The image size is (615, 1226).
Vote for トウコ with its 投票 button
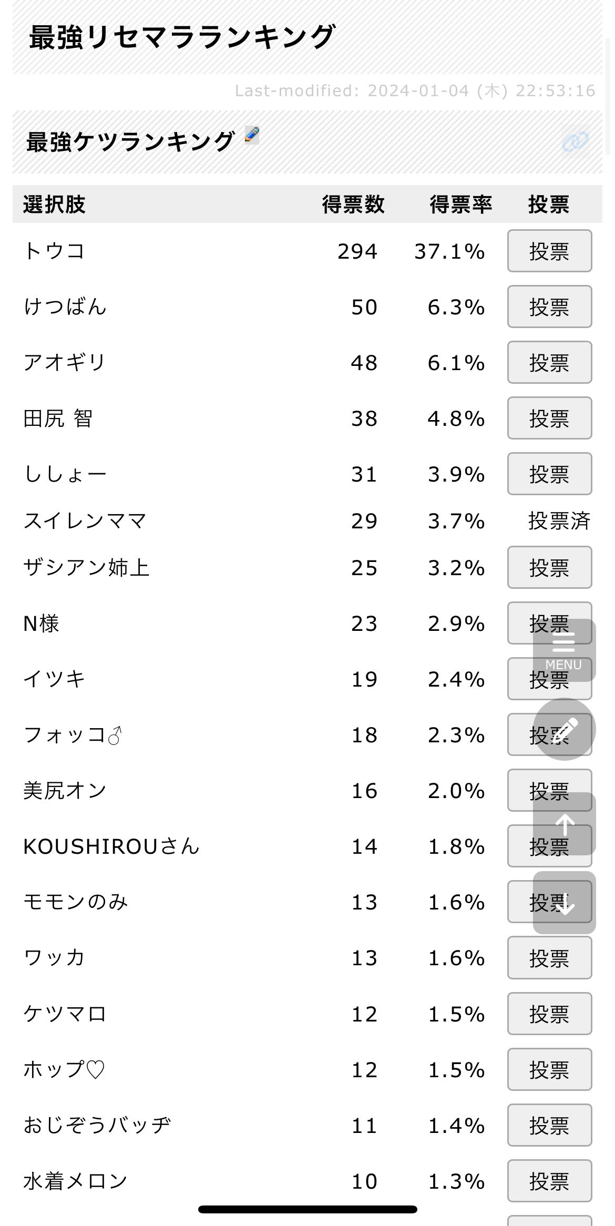(549, 251)
